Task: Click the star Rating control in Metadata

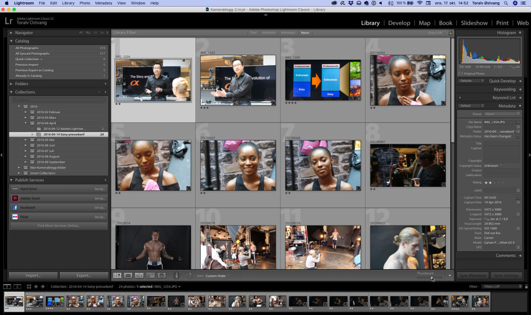Action: point(494,183)
